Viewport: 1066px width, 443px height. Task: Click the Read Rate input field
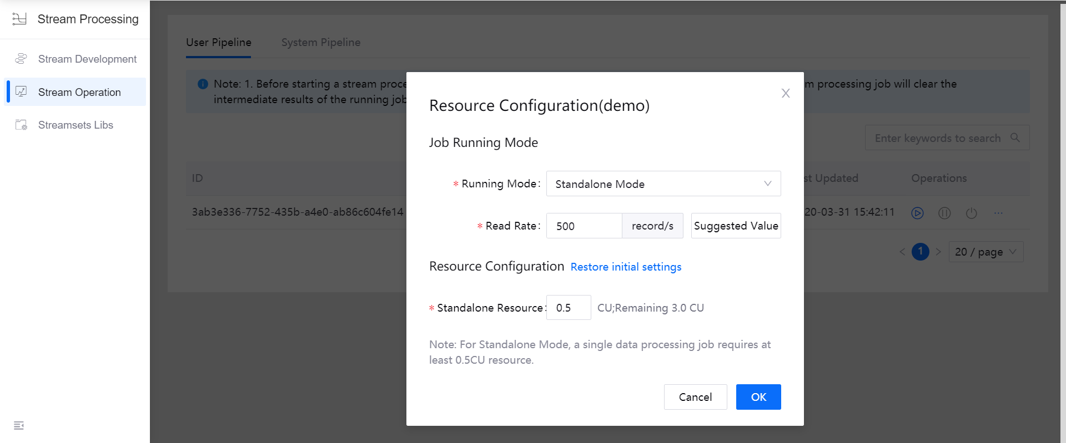point(584,226)
